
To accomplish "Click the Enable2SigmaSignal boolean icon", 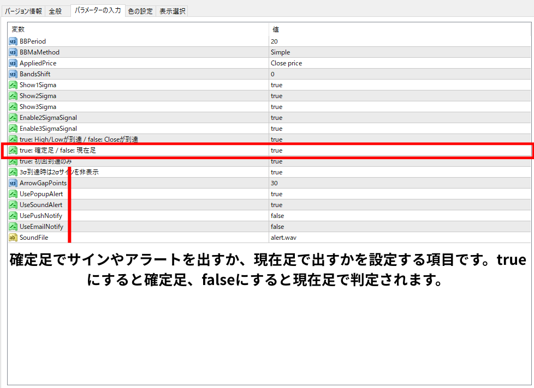I will [x=13, y=118].
